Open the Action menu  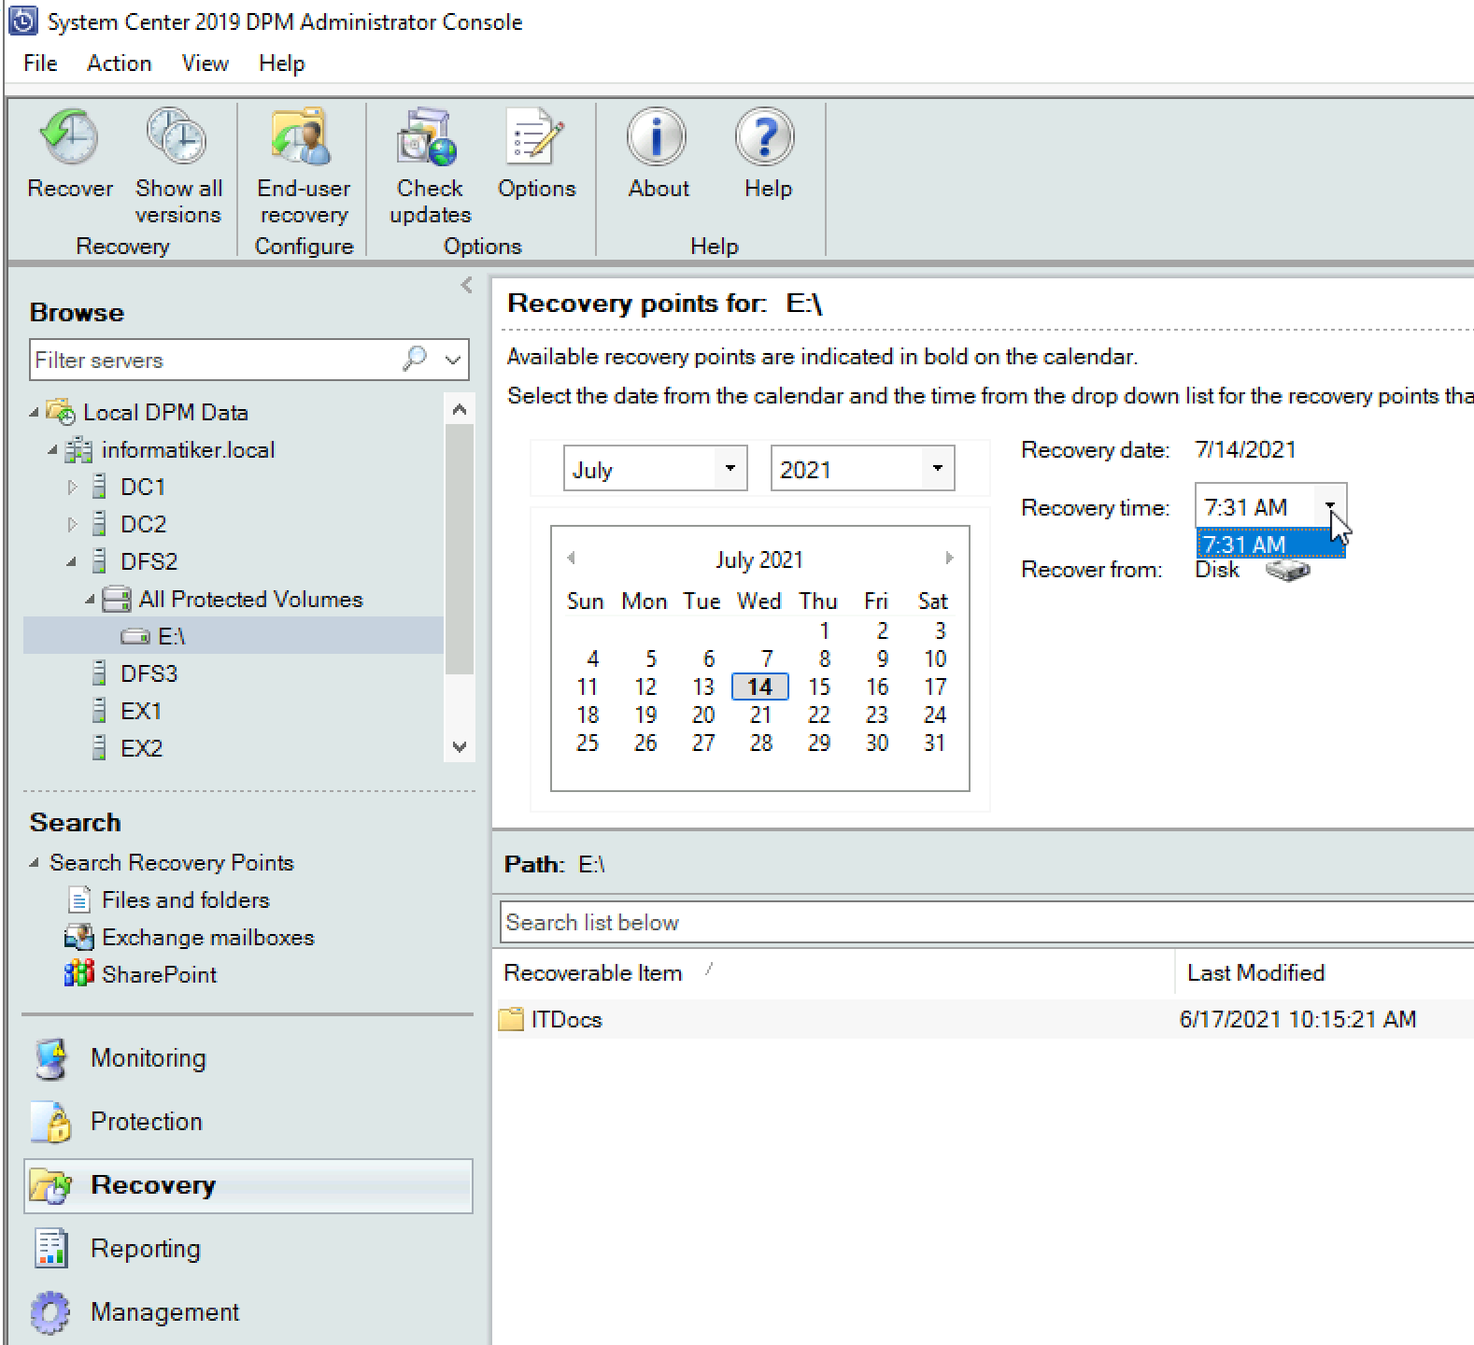tap(119, 64)
